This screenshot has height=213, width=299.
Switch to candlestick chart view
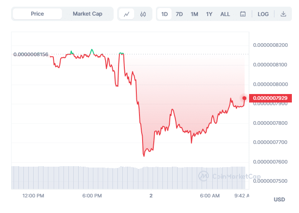click(143, 14)
